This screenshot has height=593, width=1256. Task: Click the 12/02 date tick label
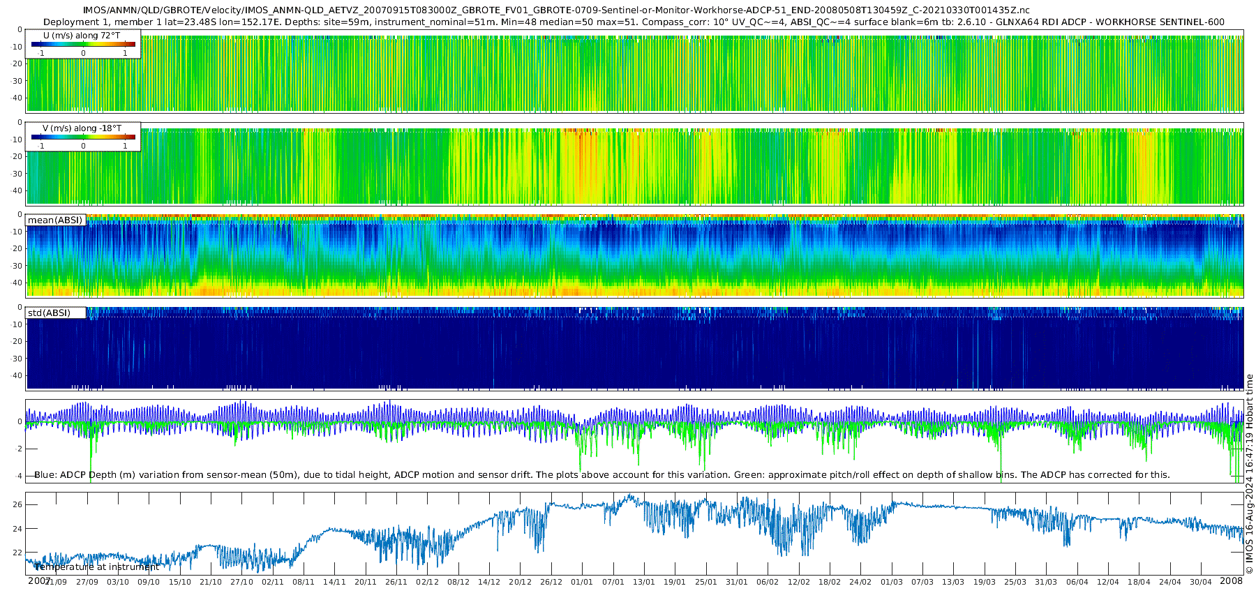pyautogui.click(x=799, y=582)
